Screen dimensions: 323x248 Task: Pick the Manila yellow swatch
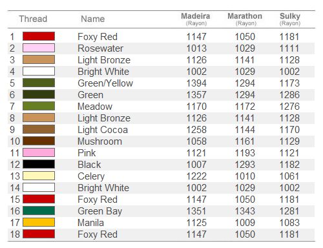click(x=39, y=222)
